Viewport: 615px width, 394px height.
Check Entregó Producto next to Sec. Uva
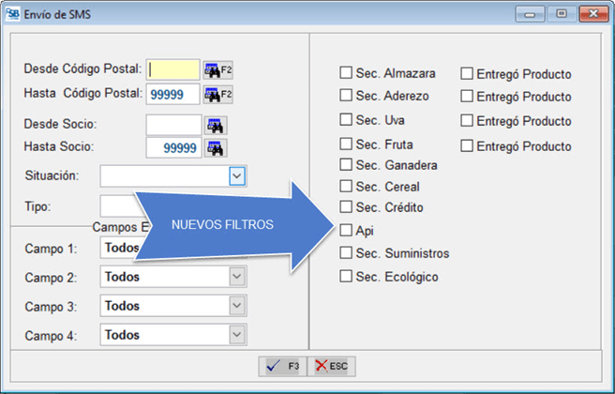pyautogui.click(x=467, y=120)
